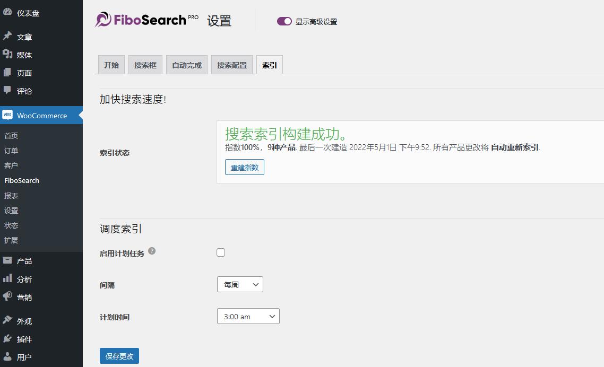Image resolution: width=604 pixels, height=367 pixels.
Task: Click the megaphone icon for 营销
Action: (x=7, y=297)
